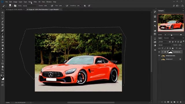Viewport: 185px width, 104px height.
Task: Select the Horizontal Type tool
Action: coord(3,58)
